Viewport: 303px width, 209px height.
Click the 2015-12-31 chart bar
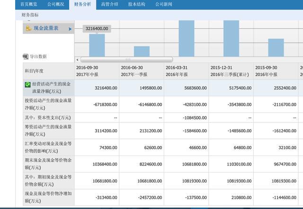[x=232, y=39]
